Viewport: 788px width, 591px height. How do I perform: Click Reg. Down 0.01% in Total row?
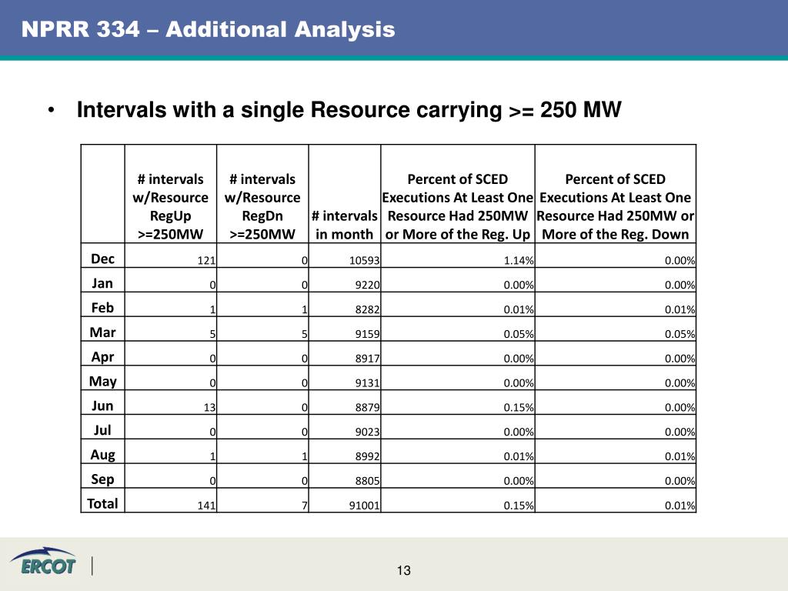coord(680,506)
